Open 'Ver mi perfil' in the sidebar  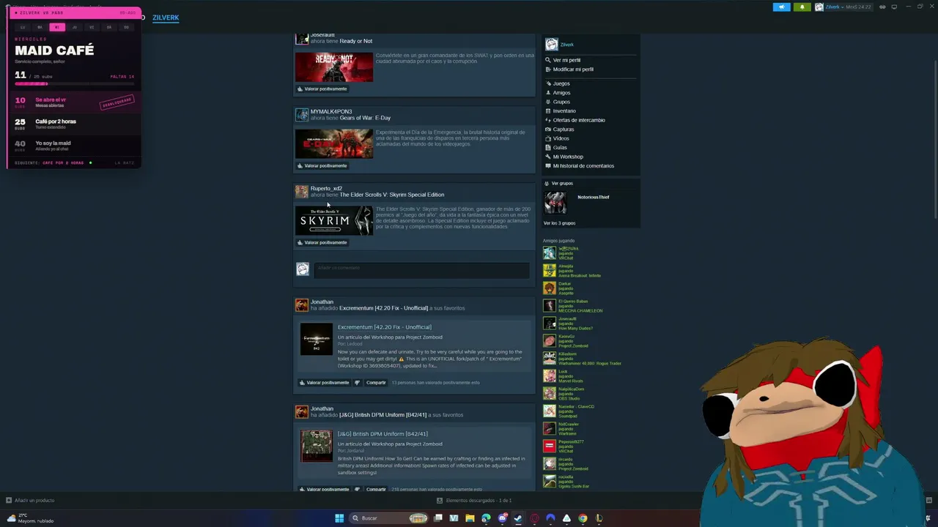[x=566, y=60]
